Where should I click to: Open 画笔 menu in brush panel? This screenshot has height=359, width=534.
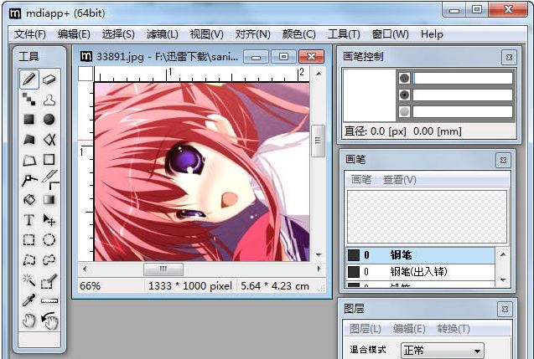tap(361, 179)
